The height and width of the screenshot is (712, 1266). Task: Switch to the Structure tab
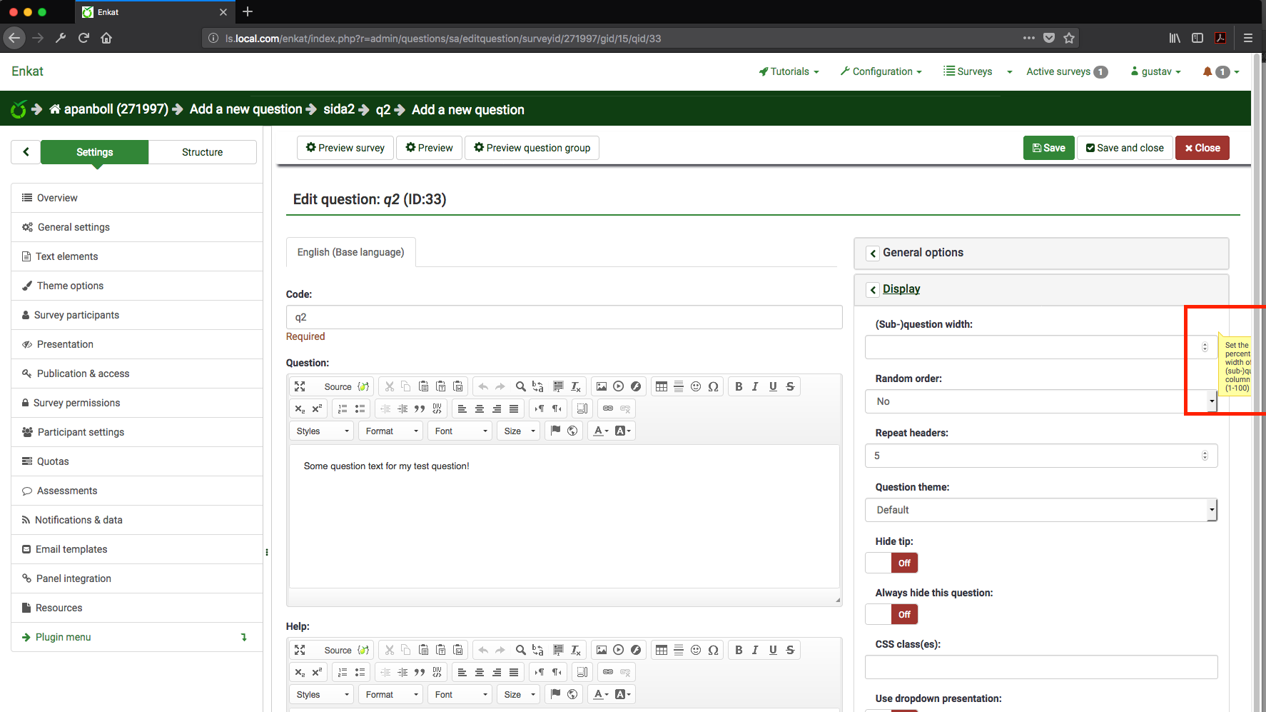click(x=202, y=152)
